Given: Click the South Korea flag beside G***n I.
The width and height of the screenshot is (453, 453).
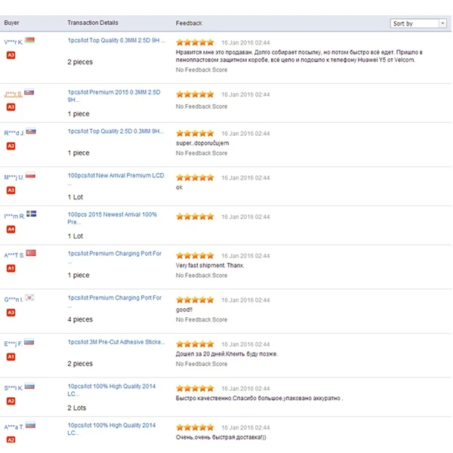Looking at the screenshot, I should 29,298.
